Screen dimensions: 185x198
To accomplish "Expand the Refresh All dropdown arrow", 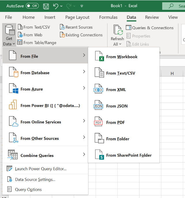I will pyautogui.click(x=120, y=44).
